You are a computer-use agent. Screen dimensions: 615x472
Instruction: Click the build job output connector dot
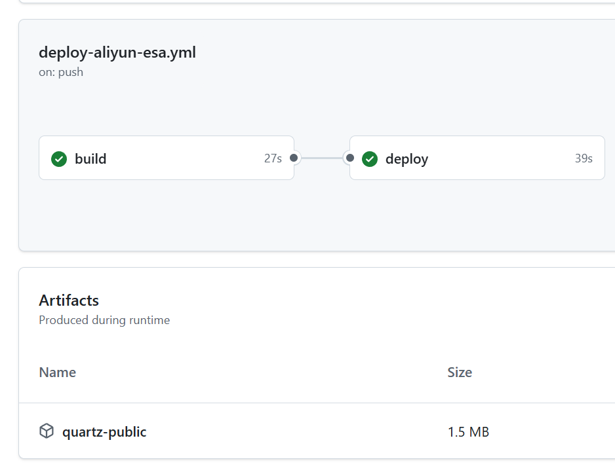pyautogui.click(x=293, y=158)
